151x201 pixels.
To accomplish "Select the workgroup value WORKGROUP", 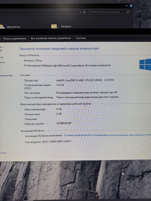I will [x=64, y=123].
